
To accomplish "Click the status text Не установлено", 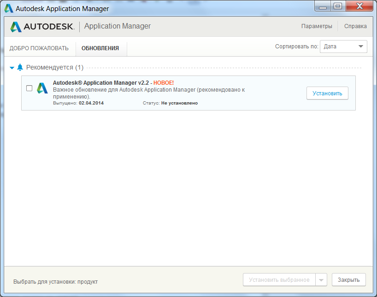I will click(179, 103).
